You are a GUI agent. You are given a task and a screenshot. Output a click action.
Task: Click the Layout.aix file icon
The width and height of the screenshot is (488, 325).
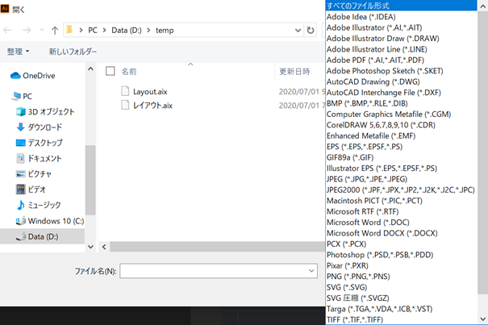pyautogui.click(x=125, y=91)
